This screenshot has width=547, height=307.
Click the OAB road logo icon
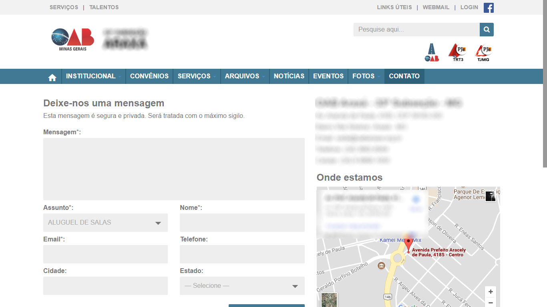point(432,53)
